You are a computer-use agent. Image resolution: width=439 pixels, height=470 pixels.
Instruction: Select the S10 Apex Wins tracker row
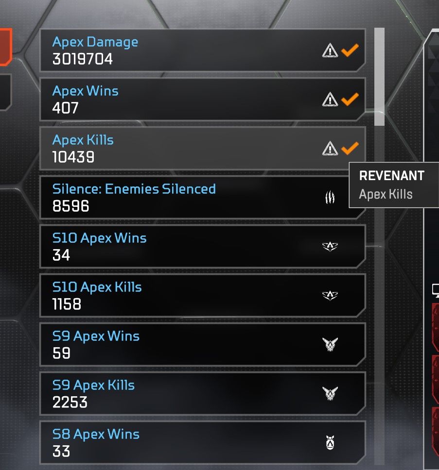point(203,246)
